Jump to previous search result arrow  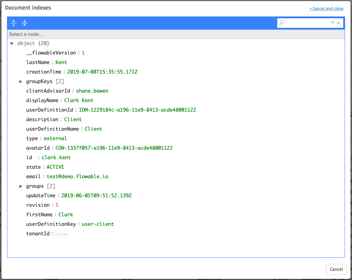(338, 23)
